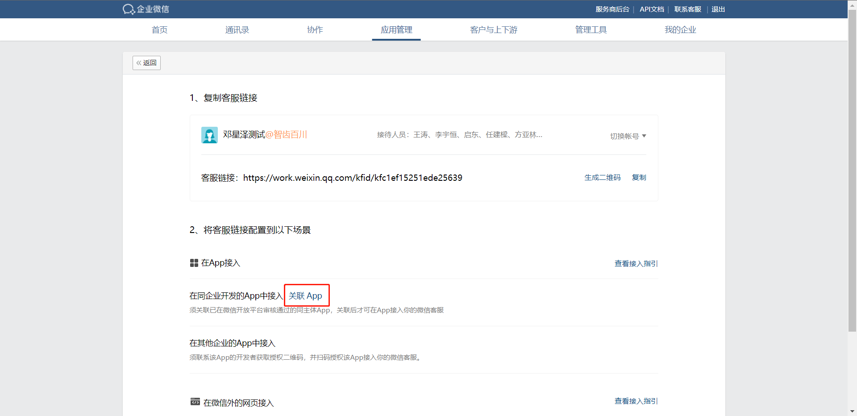The width and height of the screenshot is (857, 416).
Task: Click the 返回 button
Action: [146, 63]
